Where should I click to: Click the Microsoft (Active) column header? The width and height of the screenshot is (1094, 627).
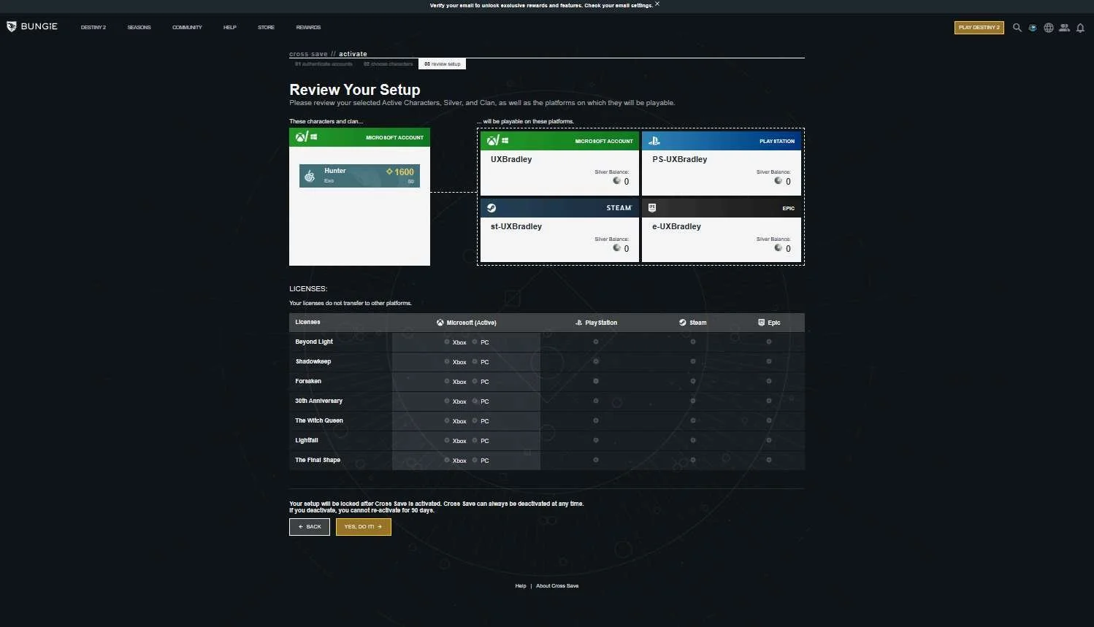tap(467, 323)
